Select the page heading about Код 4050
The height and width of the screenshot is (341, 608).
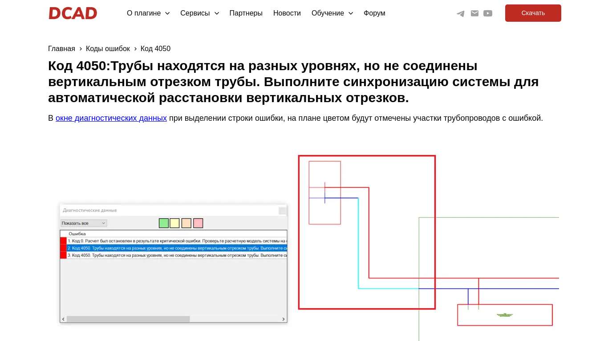293,82
